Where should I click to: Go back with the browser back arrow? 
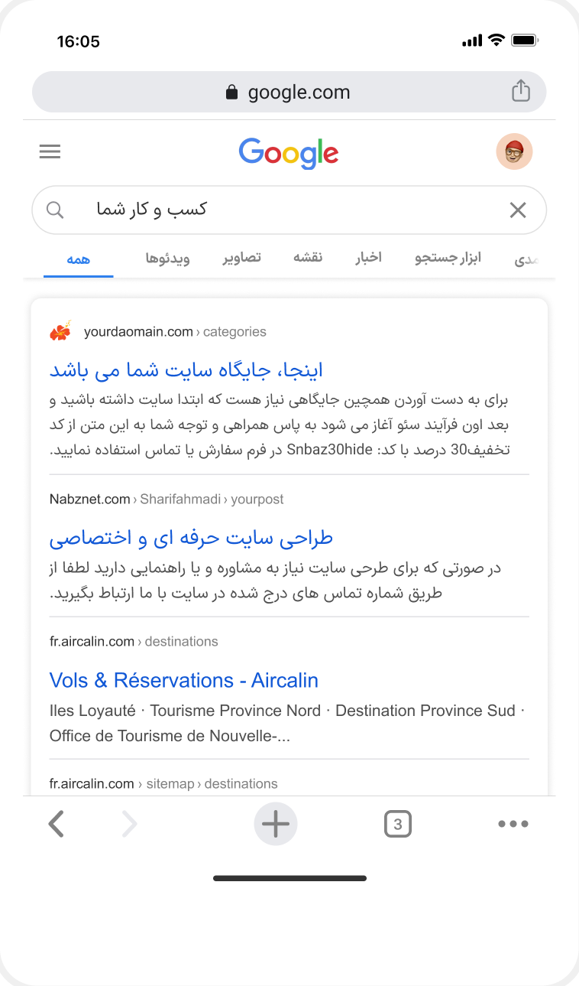[56, 824]
